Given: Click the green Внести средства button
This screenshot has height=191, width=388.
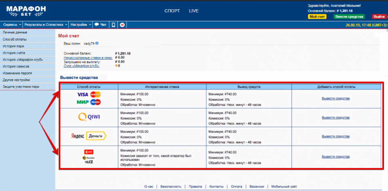Looking at the screenshot, I should click(x=349, y=17).
